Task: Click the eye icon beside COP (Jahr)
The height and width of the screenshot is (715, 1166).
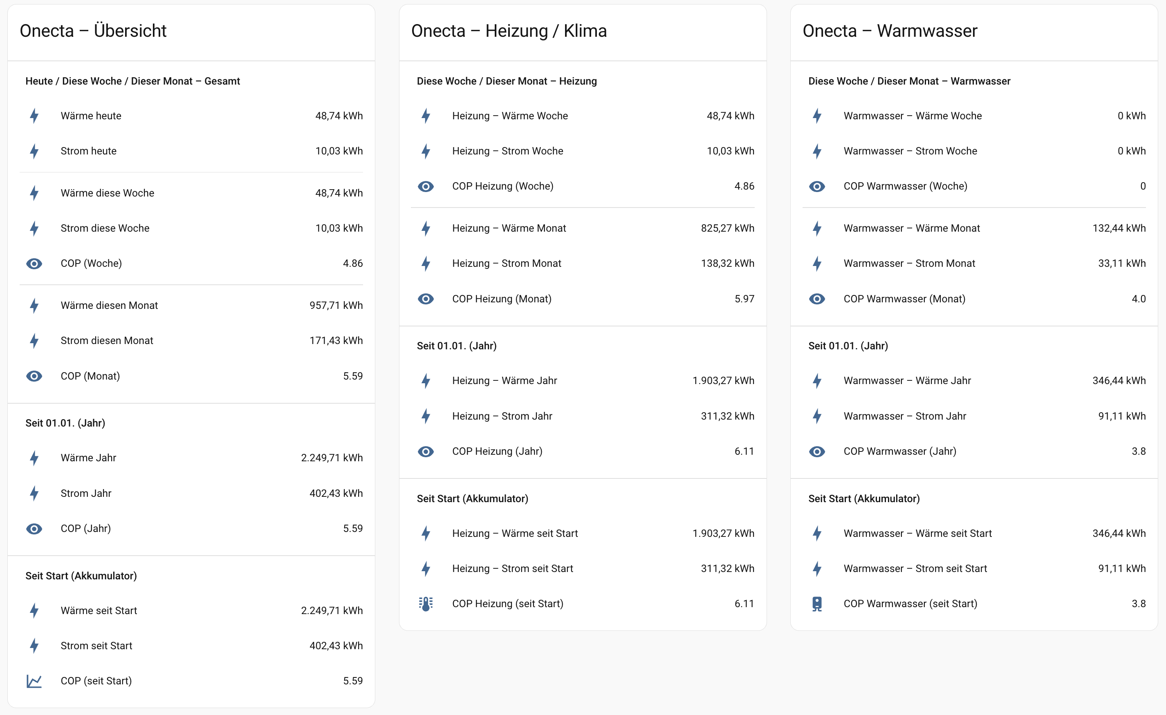Action: [x=34, y=529]
